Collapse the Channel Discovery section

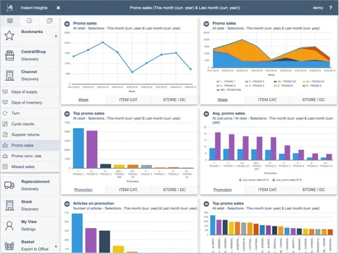pos(30,75)
